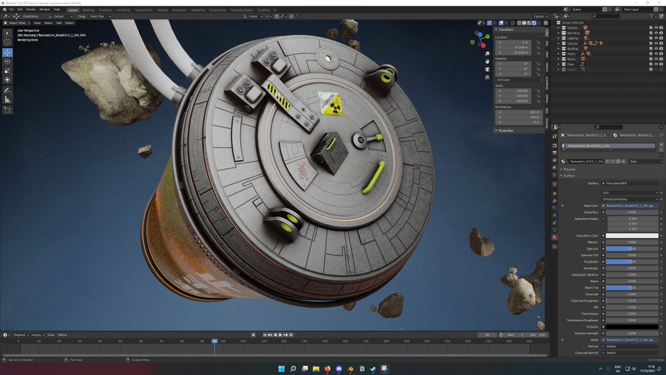Select rendered viewport shading mode
The width and height of the screenshot is (666, 375).
534,23
